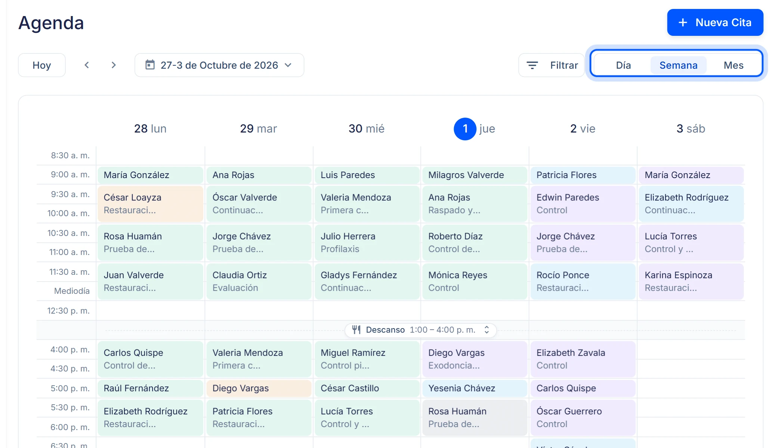
Task: Go to previous week arrow
Action: (87, 65)
